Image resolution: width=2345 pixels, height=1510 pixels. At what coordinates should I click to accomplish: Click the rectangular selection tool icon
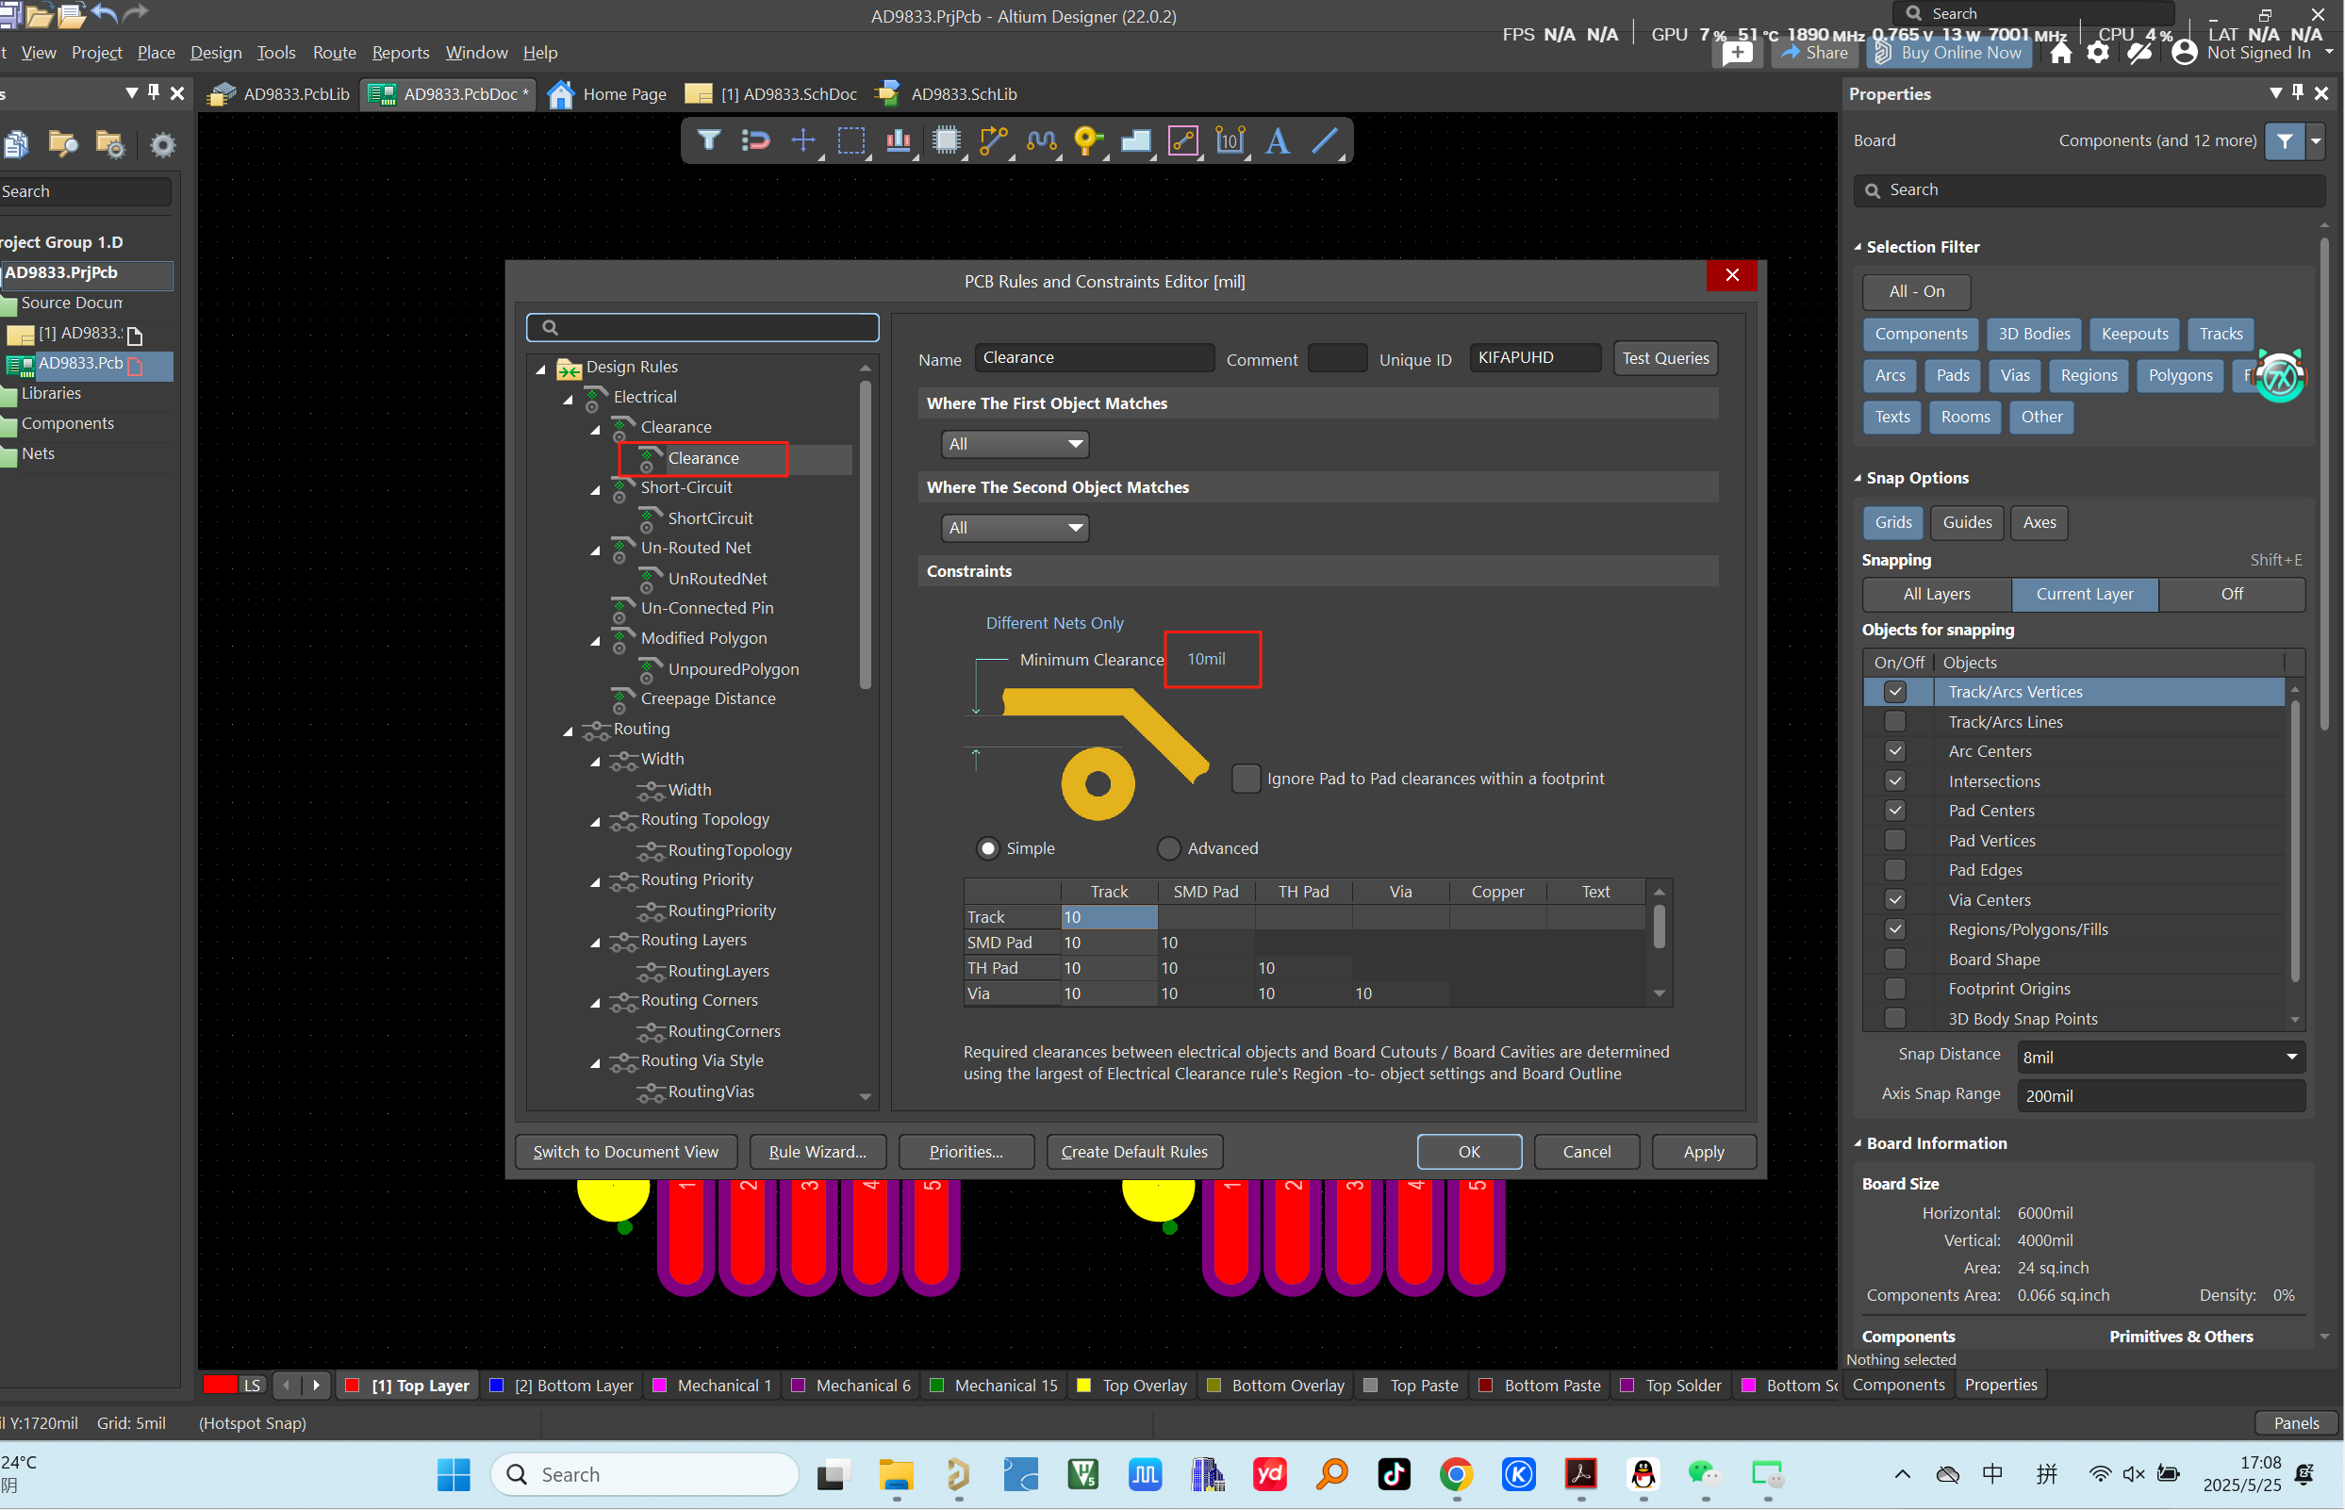(850, 141)
